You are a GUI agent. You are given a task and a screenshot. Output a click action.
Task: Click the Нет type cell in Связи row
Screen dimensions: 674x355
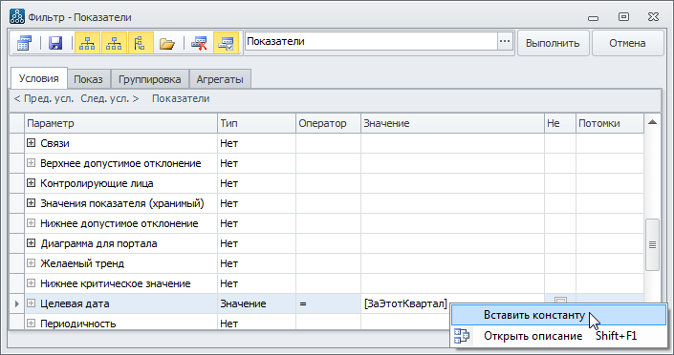(256, 143)
